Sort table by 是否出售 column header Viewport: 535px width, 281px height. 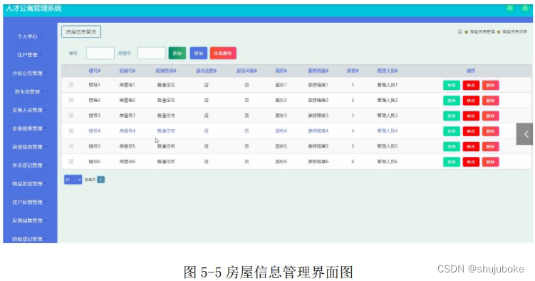(207, 71)
